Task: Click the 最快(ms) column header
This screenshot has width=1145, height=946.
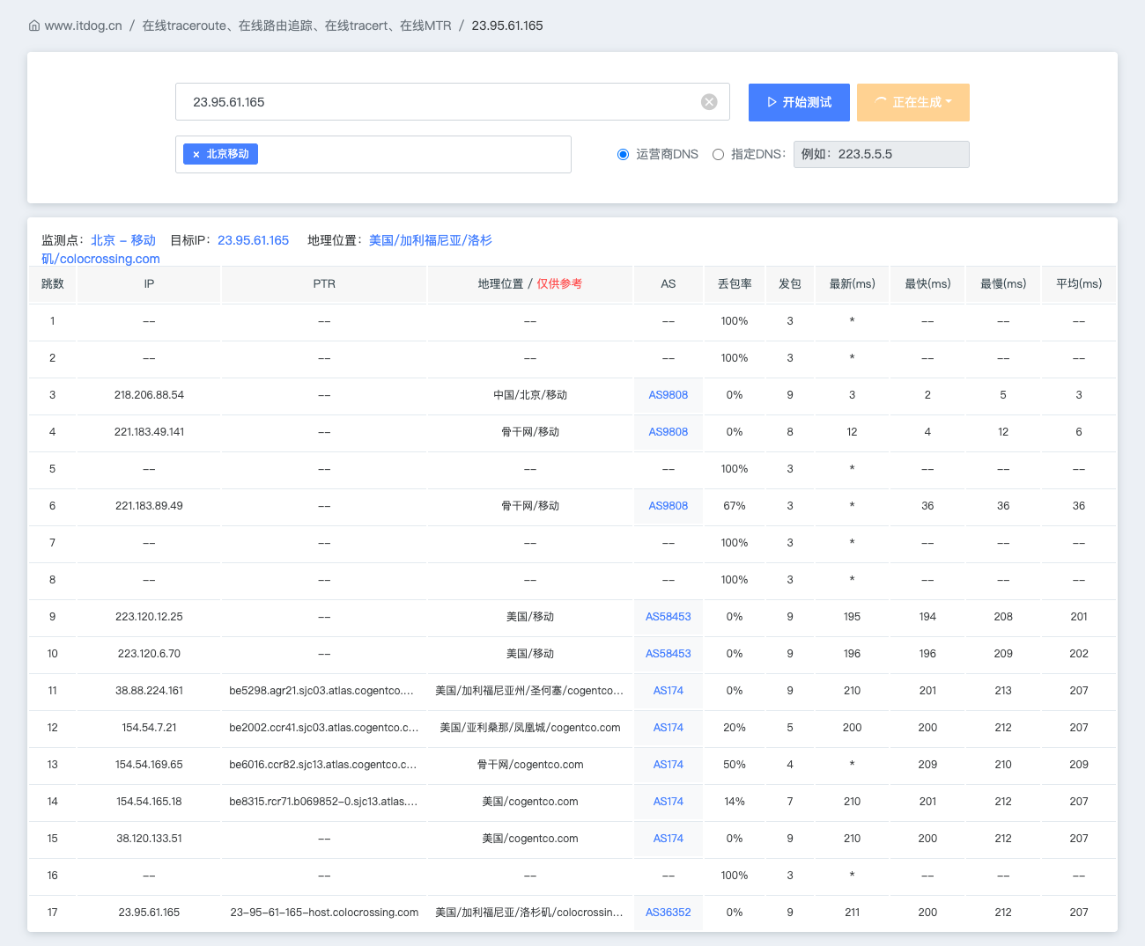Action: point(928,284)
